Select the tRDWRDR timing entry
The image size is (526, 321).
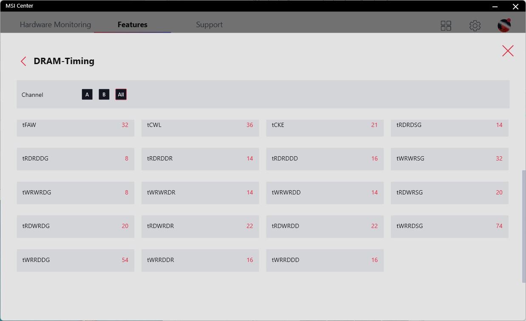[200, 226]
